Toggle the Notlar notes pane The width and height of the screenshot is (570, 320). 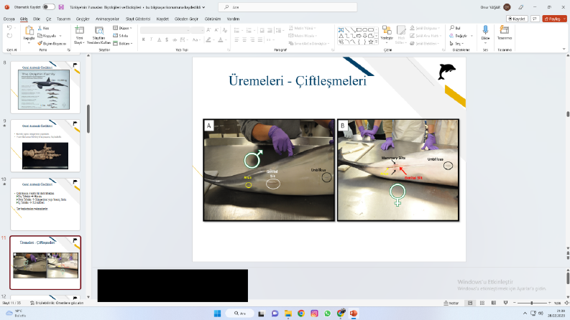(451, 303)
